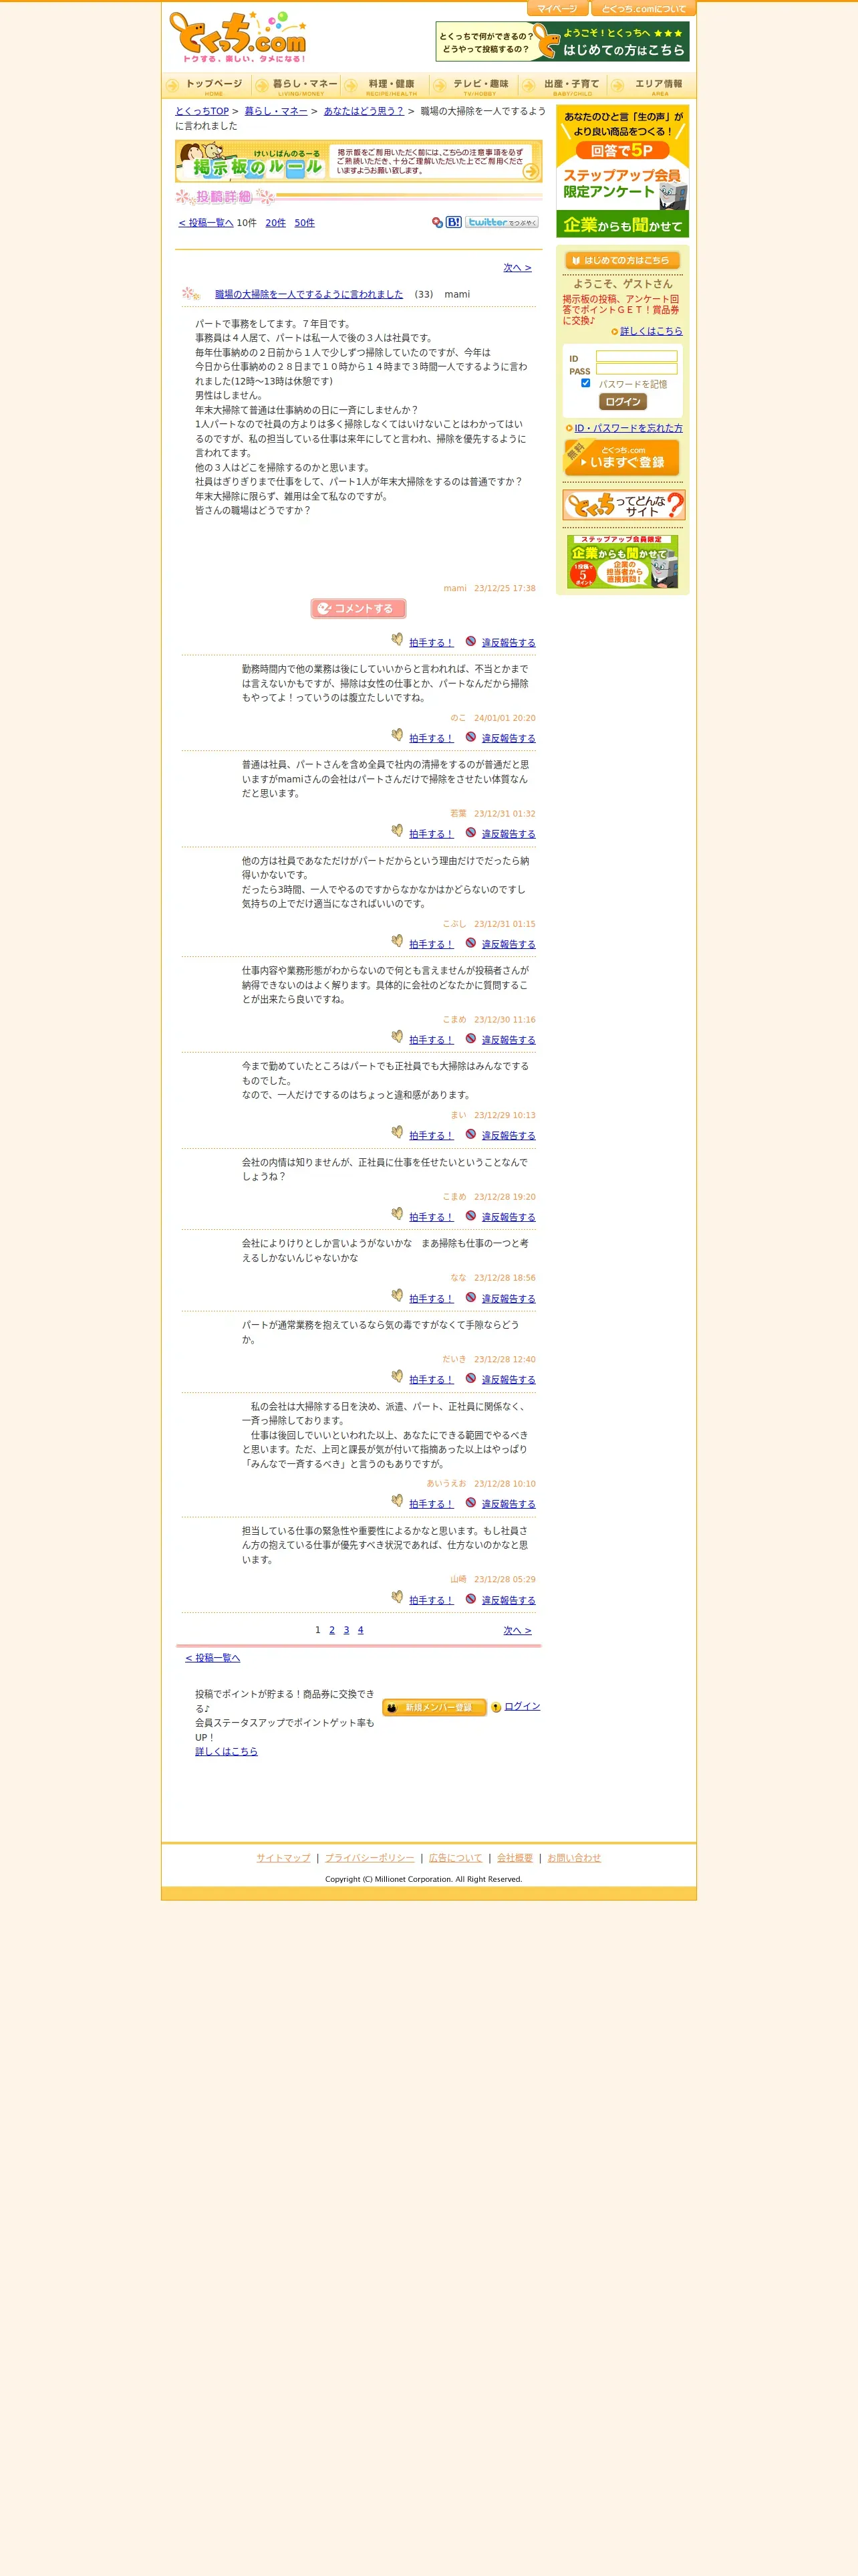Click report icon for あいうえお's comment

[x=470, y=1502]
